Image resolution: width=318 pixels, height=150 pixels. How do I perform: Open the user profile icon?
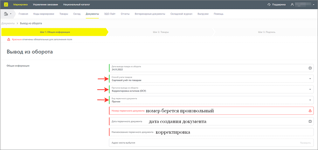(x=292, y=4)
